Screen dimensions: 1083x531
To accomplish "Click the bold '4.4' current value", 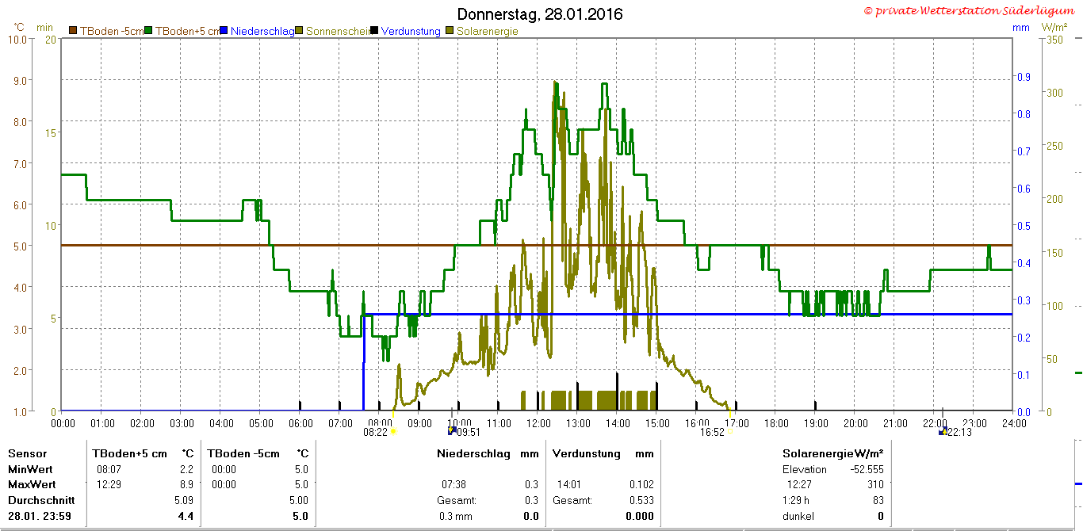I will click(x=186, y=516).
